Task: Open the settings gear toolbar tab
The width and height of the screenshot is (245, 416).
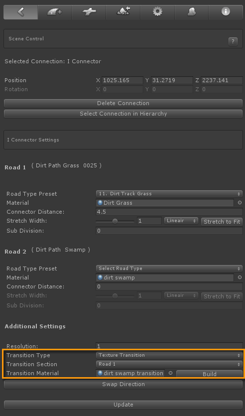Action: (157, 12)
